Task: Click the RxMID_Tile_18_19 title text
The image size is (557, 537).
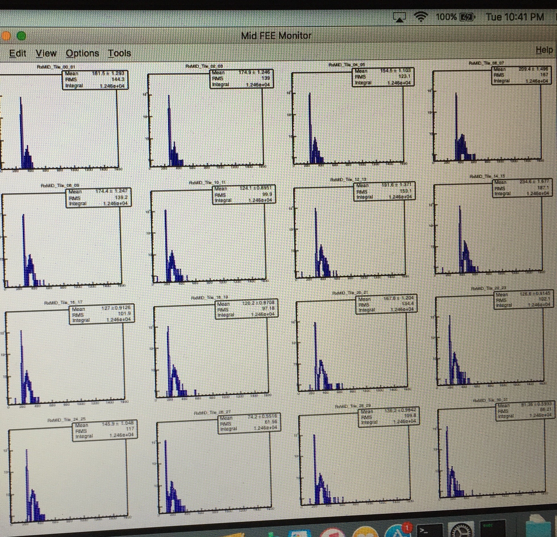Action: pyautogui.click(x=210, y=298)
